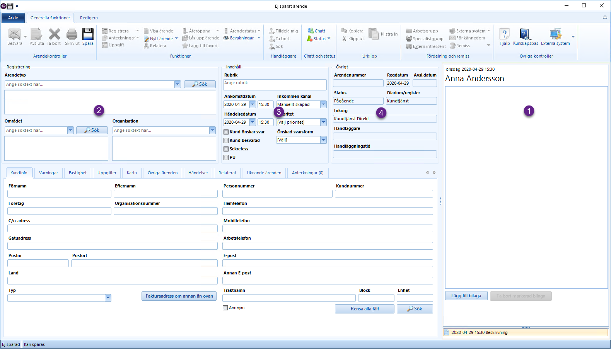Open the Typ dropdown in Kundinfo
Image resolution: width=611 pixels, height=349 pixels.
coord(108,298)
